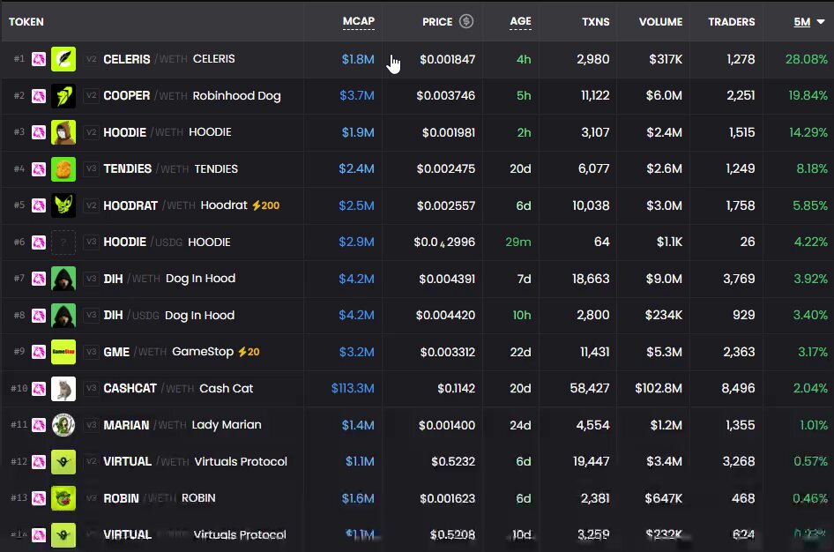Viewport: 834px width, 552px height.
Task: Select the MARIAN Lady Marian token logo
Action: (x=63, y=425)
